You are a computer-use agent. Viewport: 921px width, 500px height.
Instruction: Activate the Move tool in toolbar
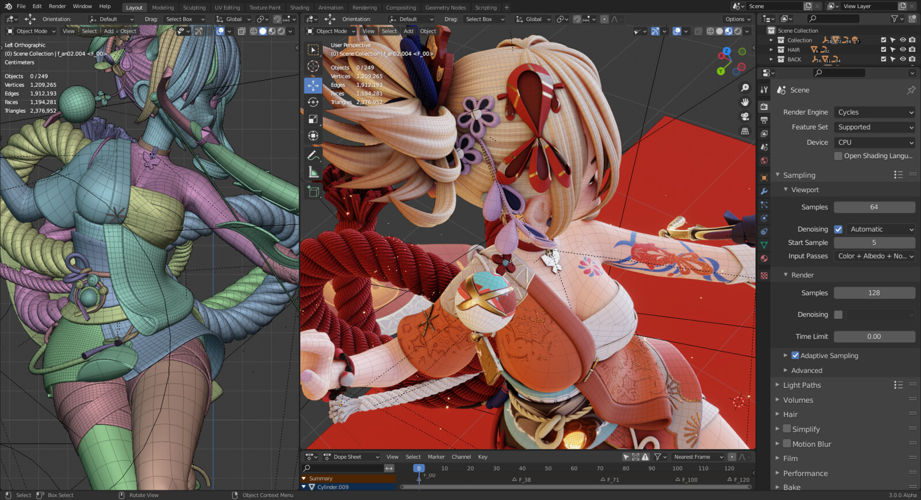click(x=313, y=85)
